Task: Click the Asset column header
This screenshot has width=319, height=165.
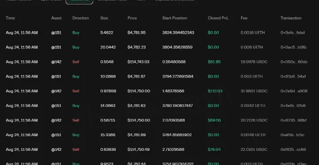Action: point(56,18)
